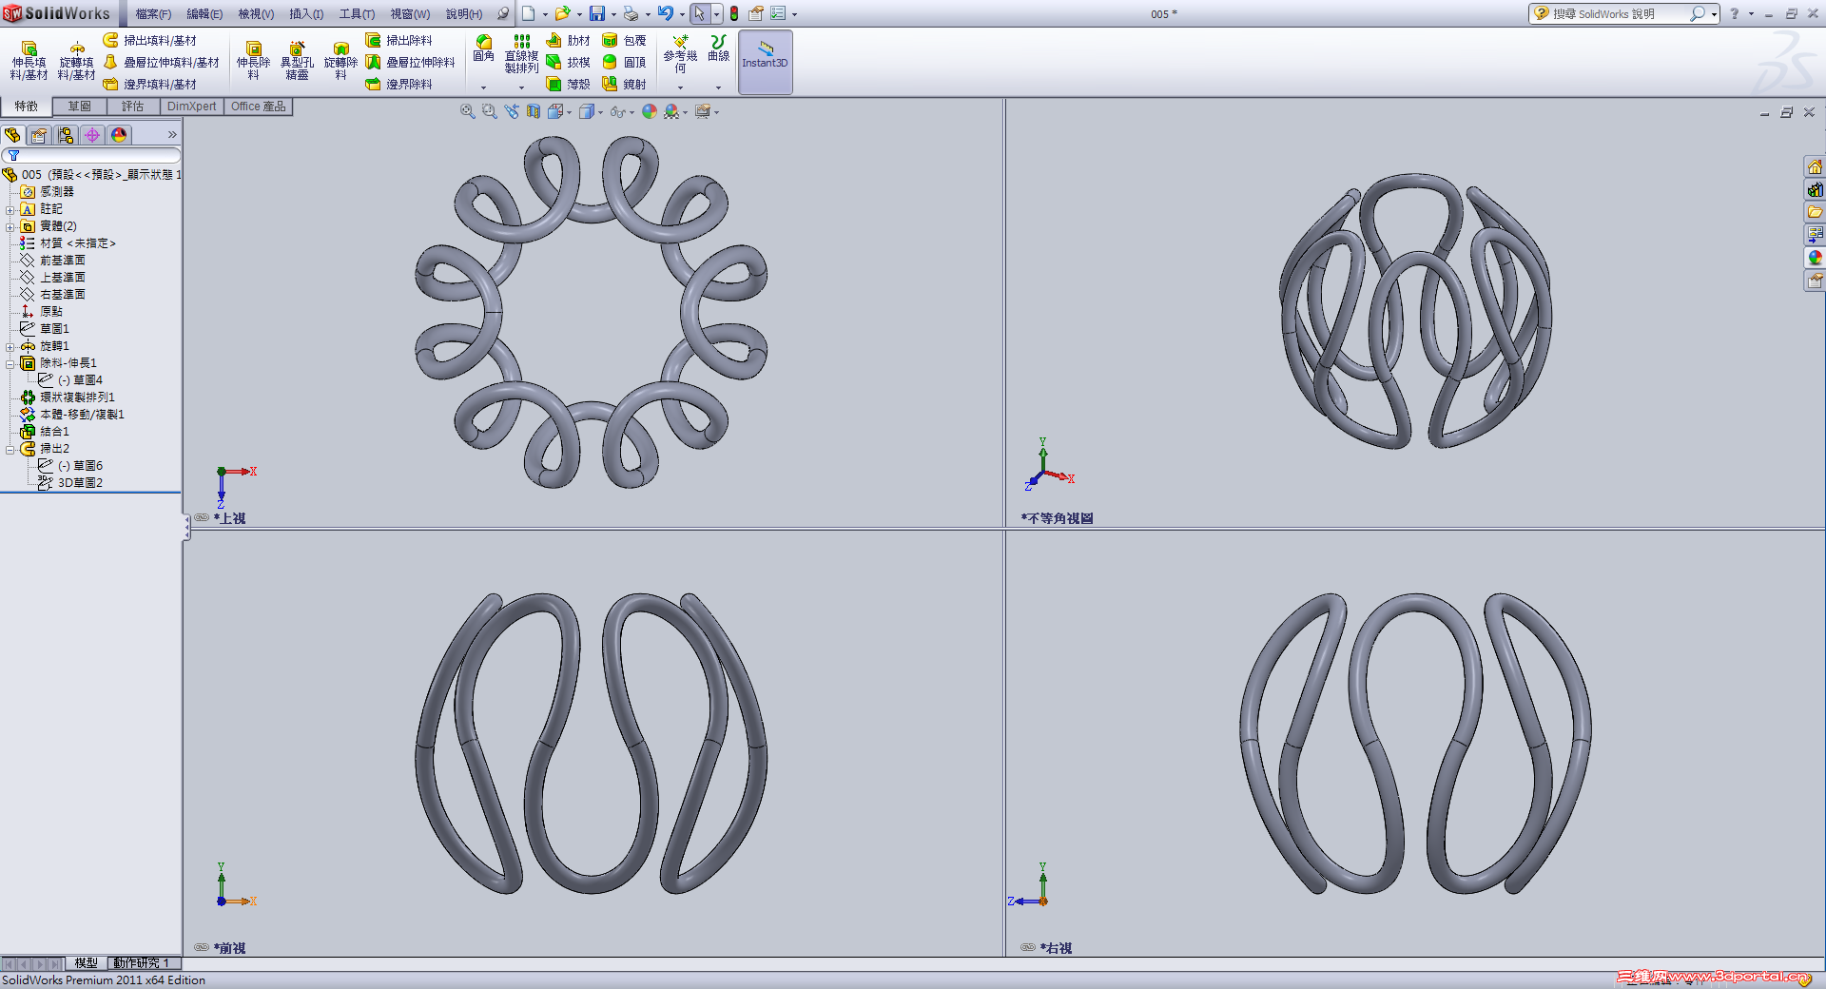Image resolution: width=1826 pixels, height=989 pixels.
Task: Open the Save options dropdown arrow
Action: tap(612, 14)
